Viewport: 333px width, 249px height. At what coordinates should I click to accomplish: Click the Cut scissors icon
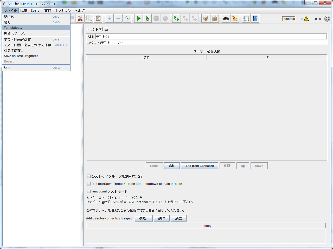coord(80,18)
